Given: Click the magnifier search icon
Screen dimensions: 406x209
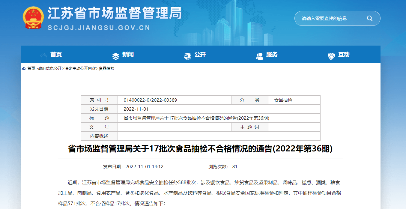Looking at the screenshot, I should click(369, 19).
